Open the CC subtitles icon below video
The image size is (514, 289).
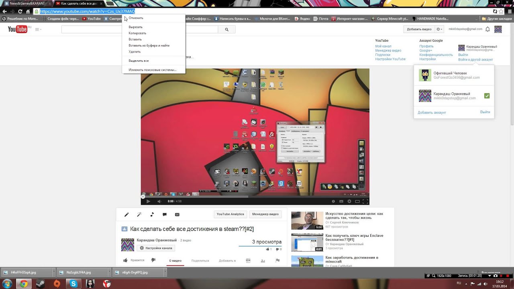177,215
